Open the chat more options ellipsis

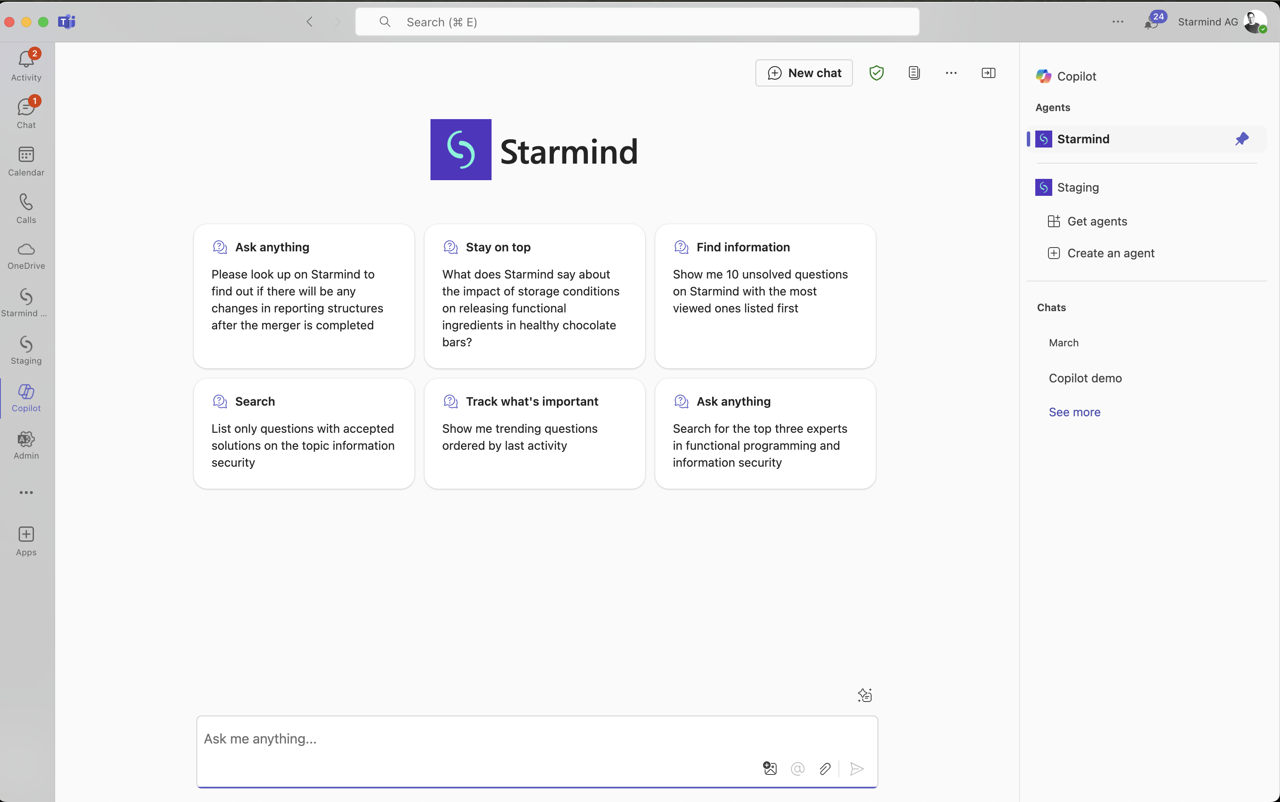click(x=951, y=72)
